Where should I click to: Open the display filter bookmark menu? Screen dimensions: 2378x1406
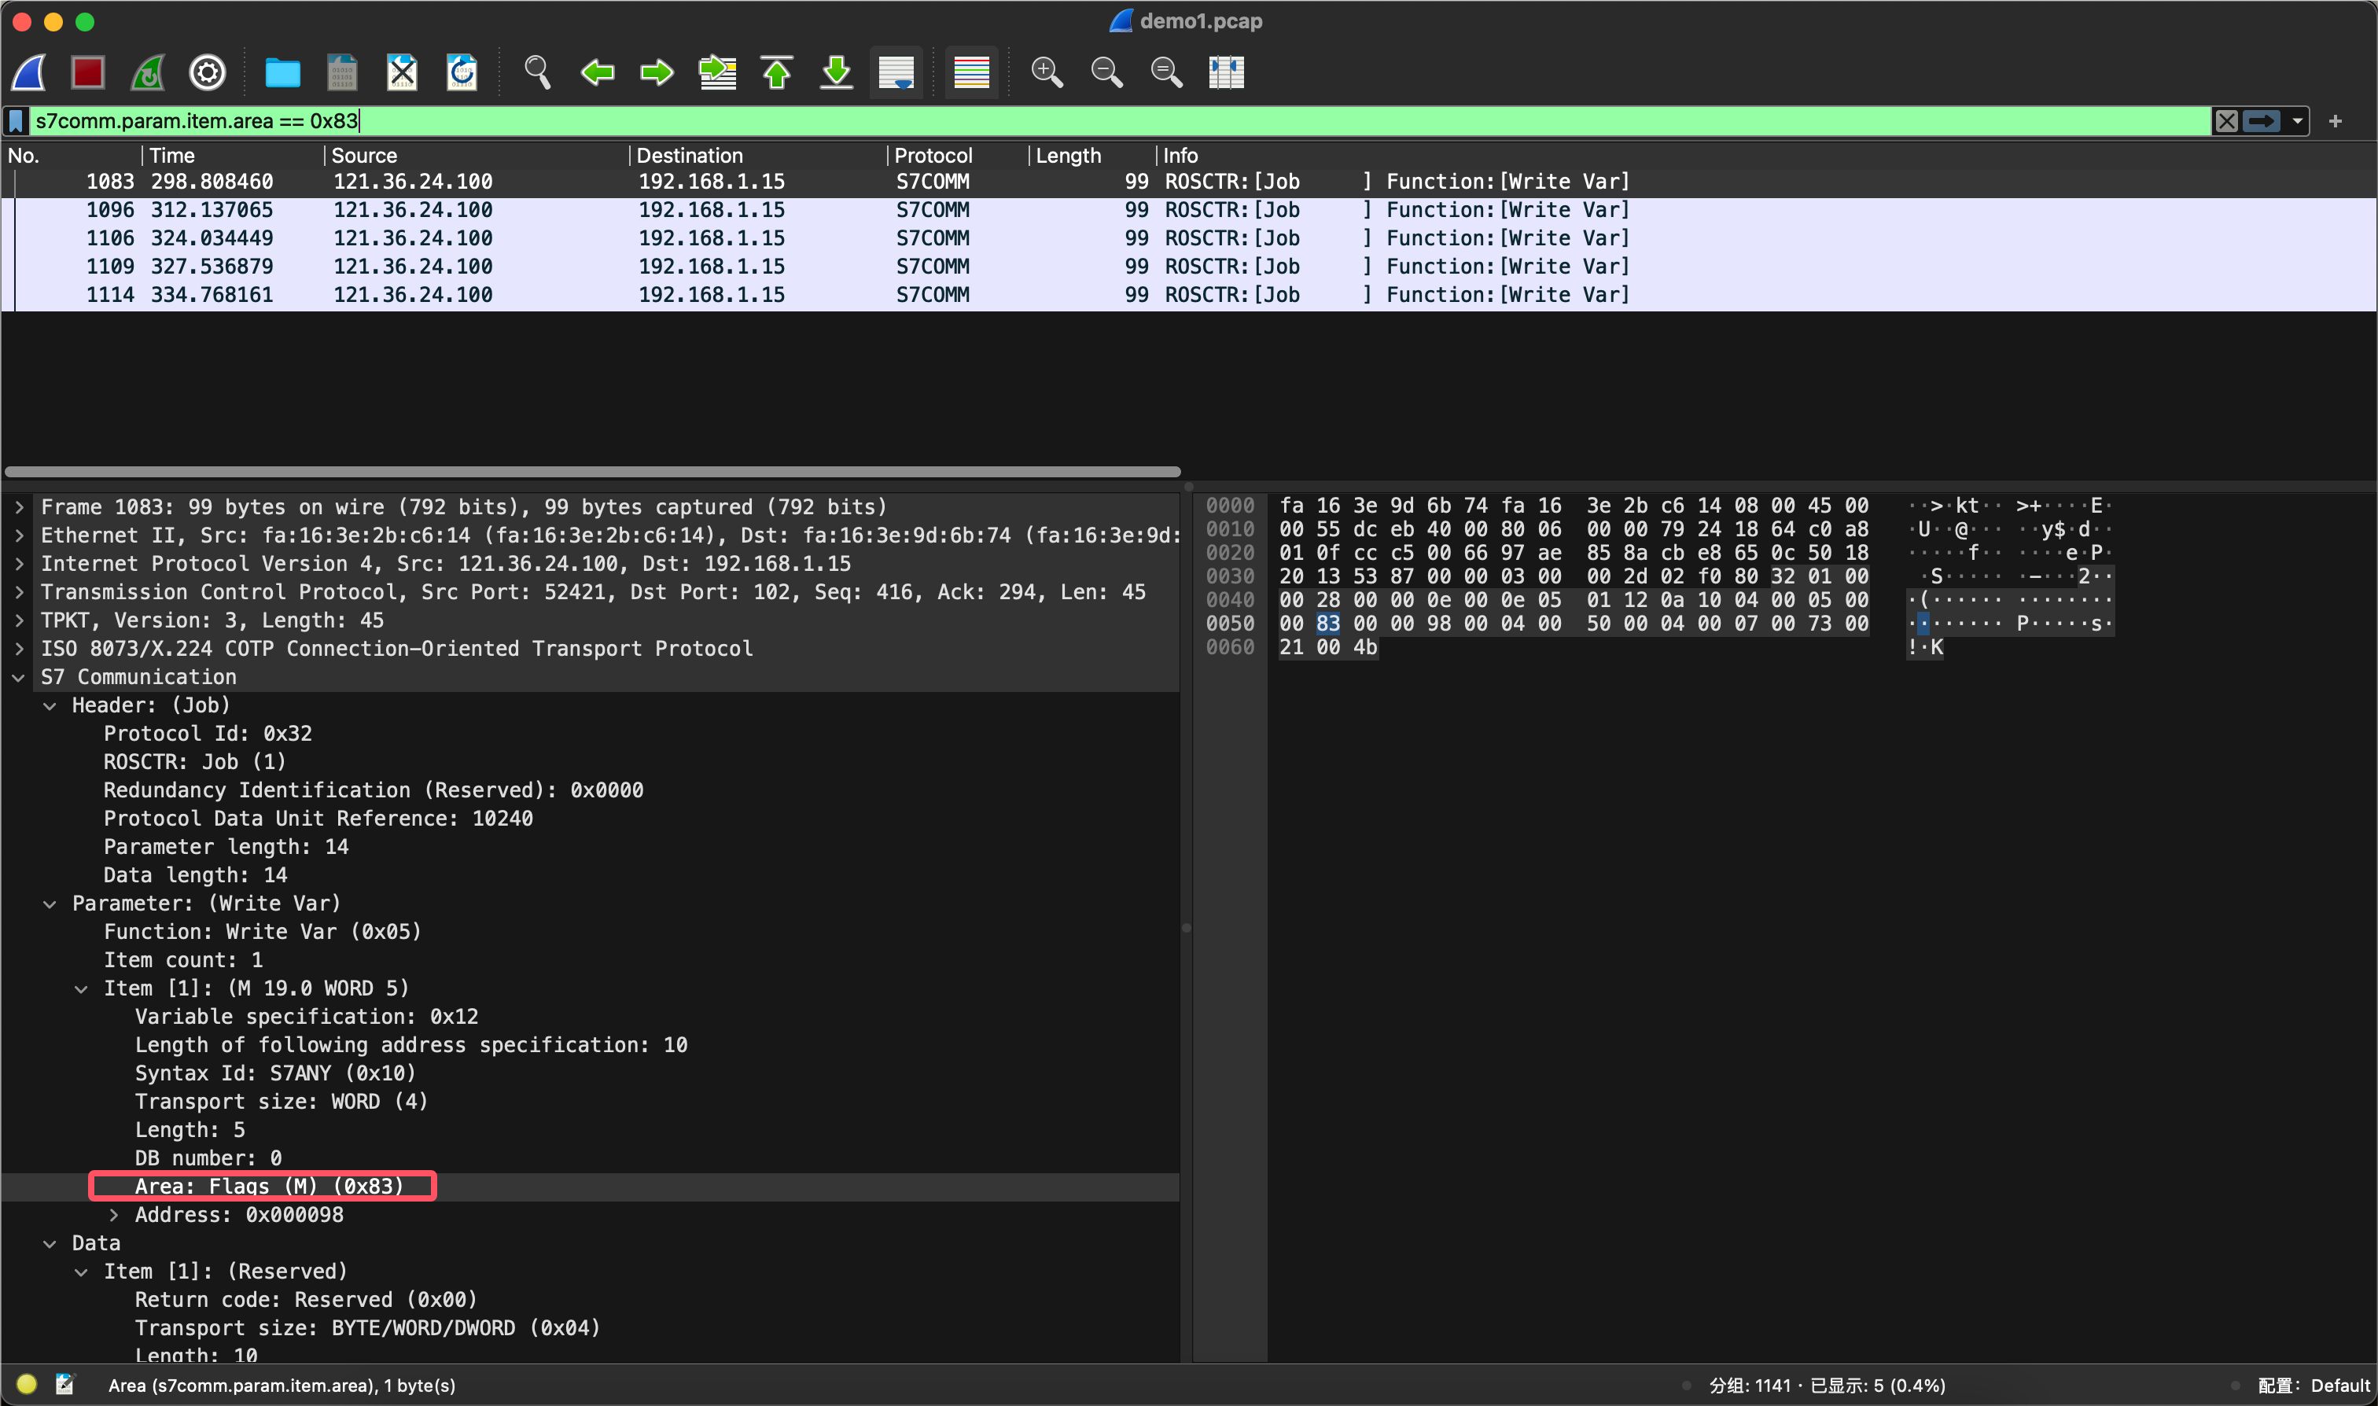coord(16,121)
